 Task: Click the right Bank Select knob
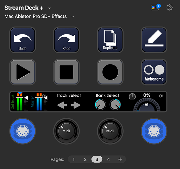(115, 104)
